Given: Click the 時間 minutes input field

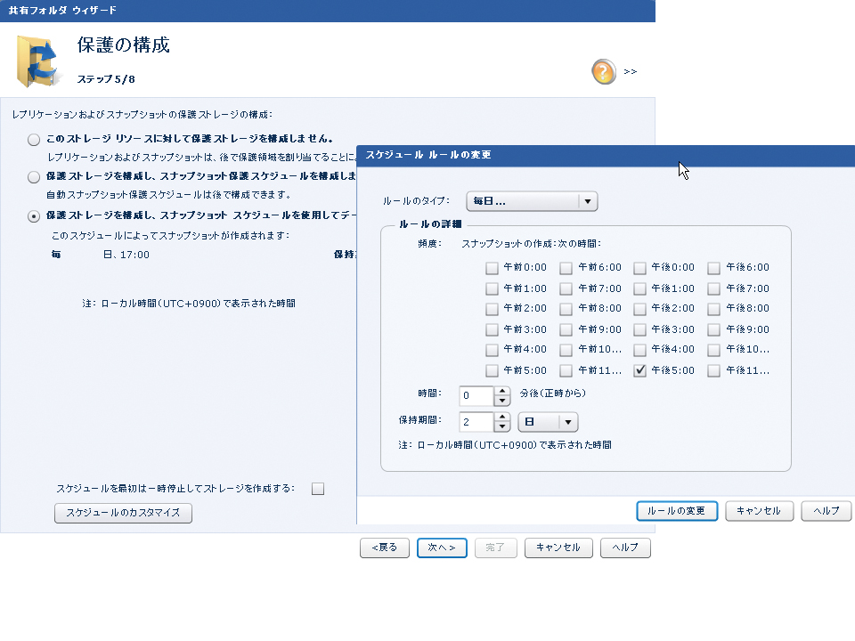Looking at the screenshot, I should tap(476, 395).
